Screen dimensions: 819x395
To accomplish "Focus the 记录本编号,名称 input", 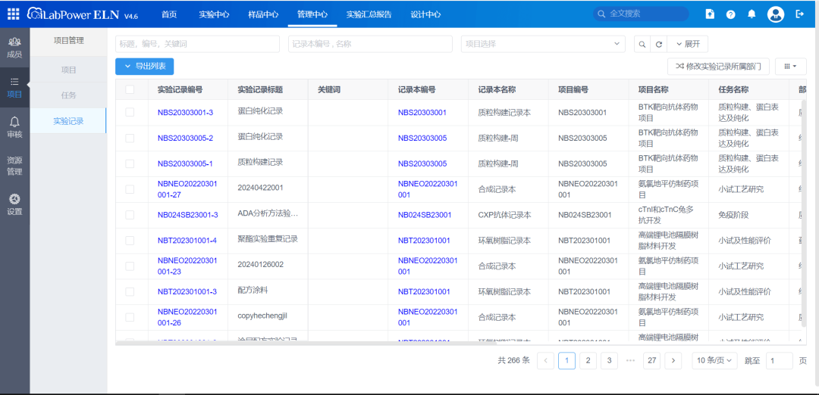I will click(x=370, y=45).
